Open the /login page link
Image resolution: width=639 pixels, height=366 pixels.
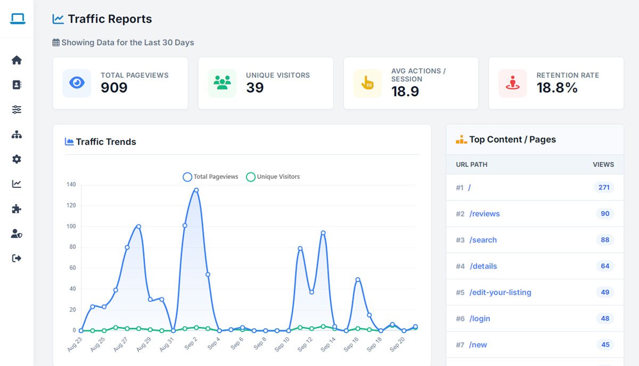(479, 319)
